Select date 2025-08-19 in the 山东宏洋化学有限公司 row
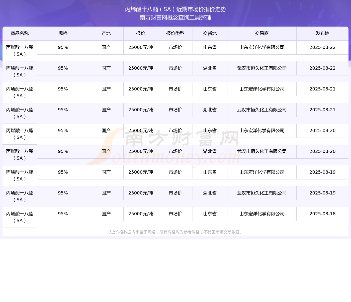 coord(323,172)
